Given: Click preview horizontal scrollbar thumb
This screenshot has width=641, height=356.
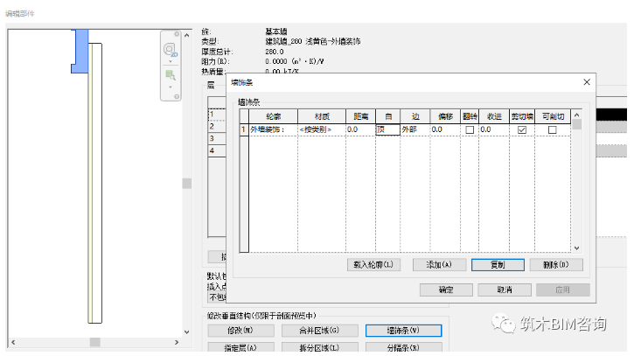Looking at the screenshot, I should pyautogui.click(x=94, y=342).
